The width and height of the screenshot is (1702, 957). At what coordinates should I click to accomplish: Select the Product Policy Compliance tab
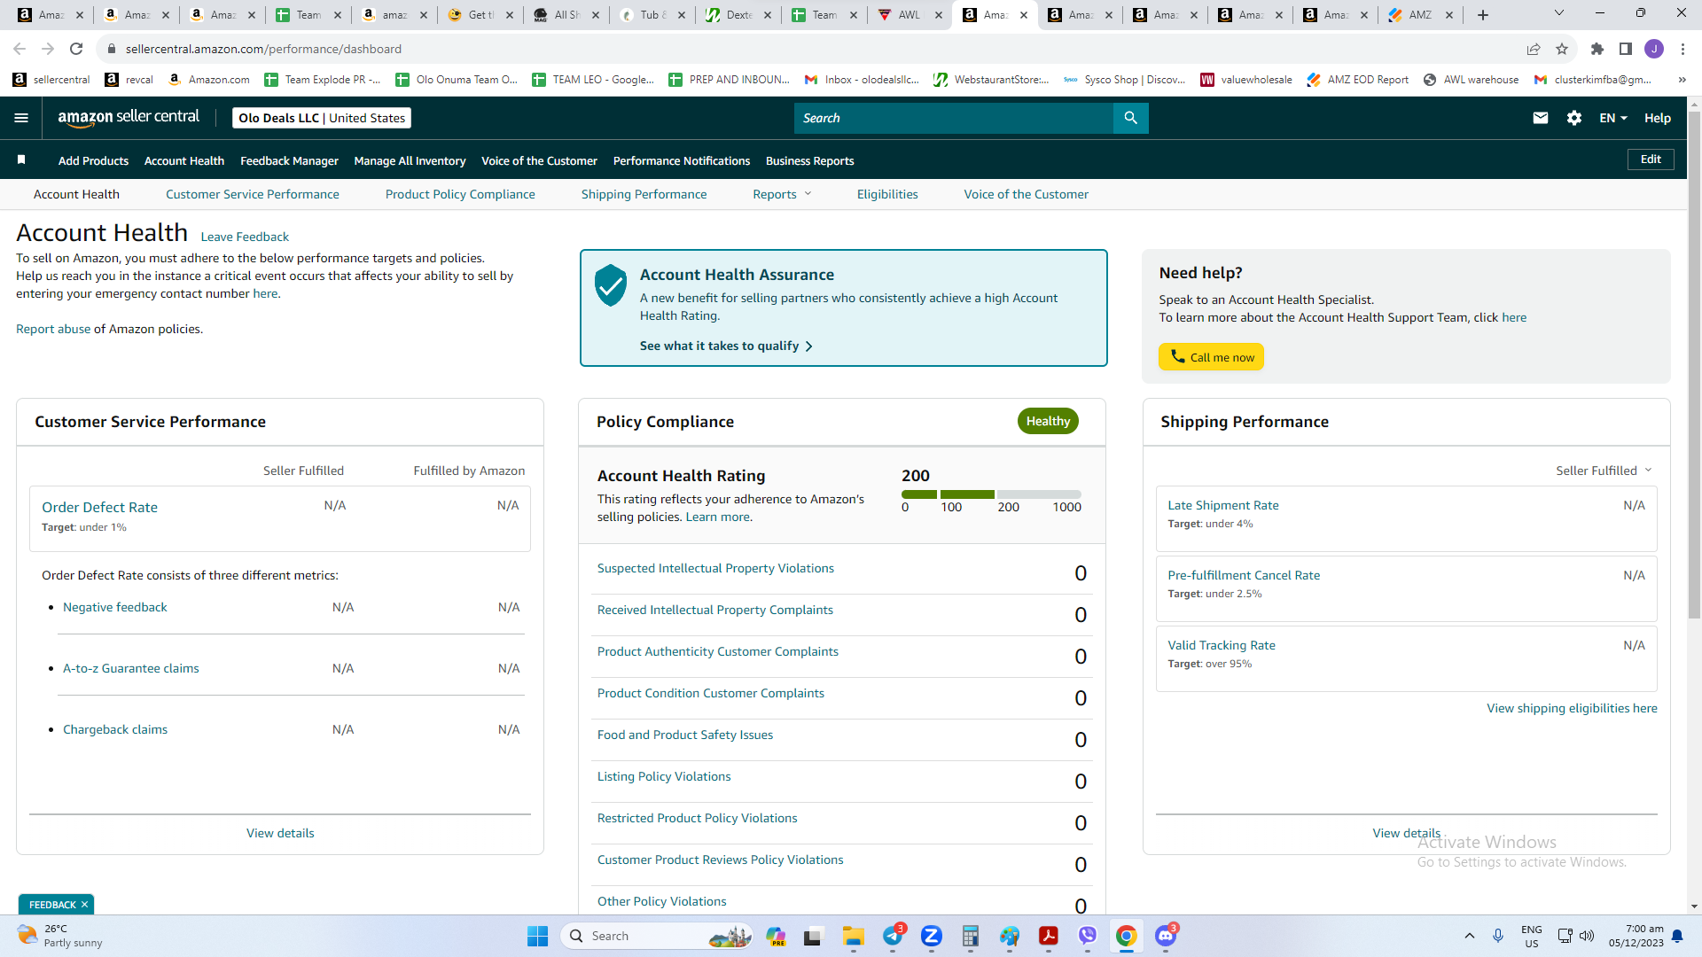click(x=460, y=194)
